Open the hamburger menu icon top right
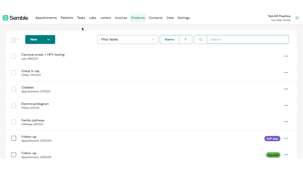Viewport: 303px width, 171px height. (297, 18)
